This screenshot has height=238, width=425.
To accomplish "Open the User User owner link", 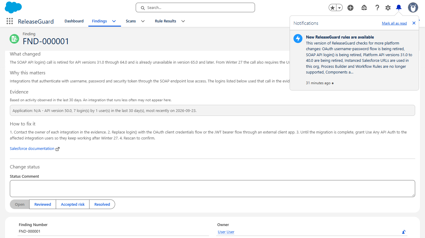I will point(226,232).
